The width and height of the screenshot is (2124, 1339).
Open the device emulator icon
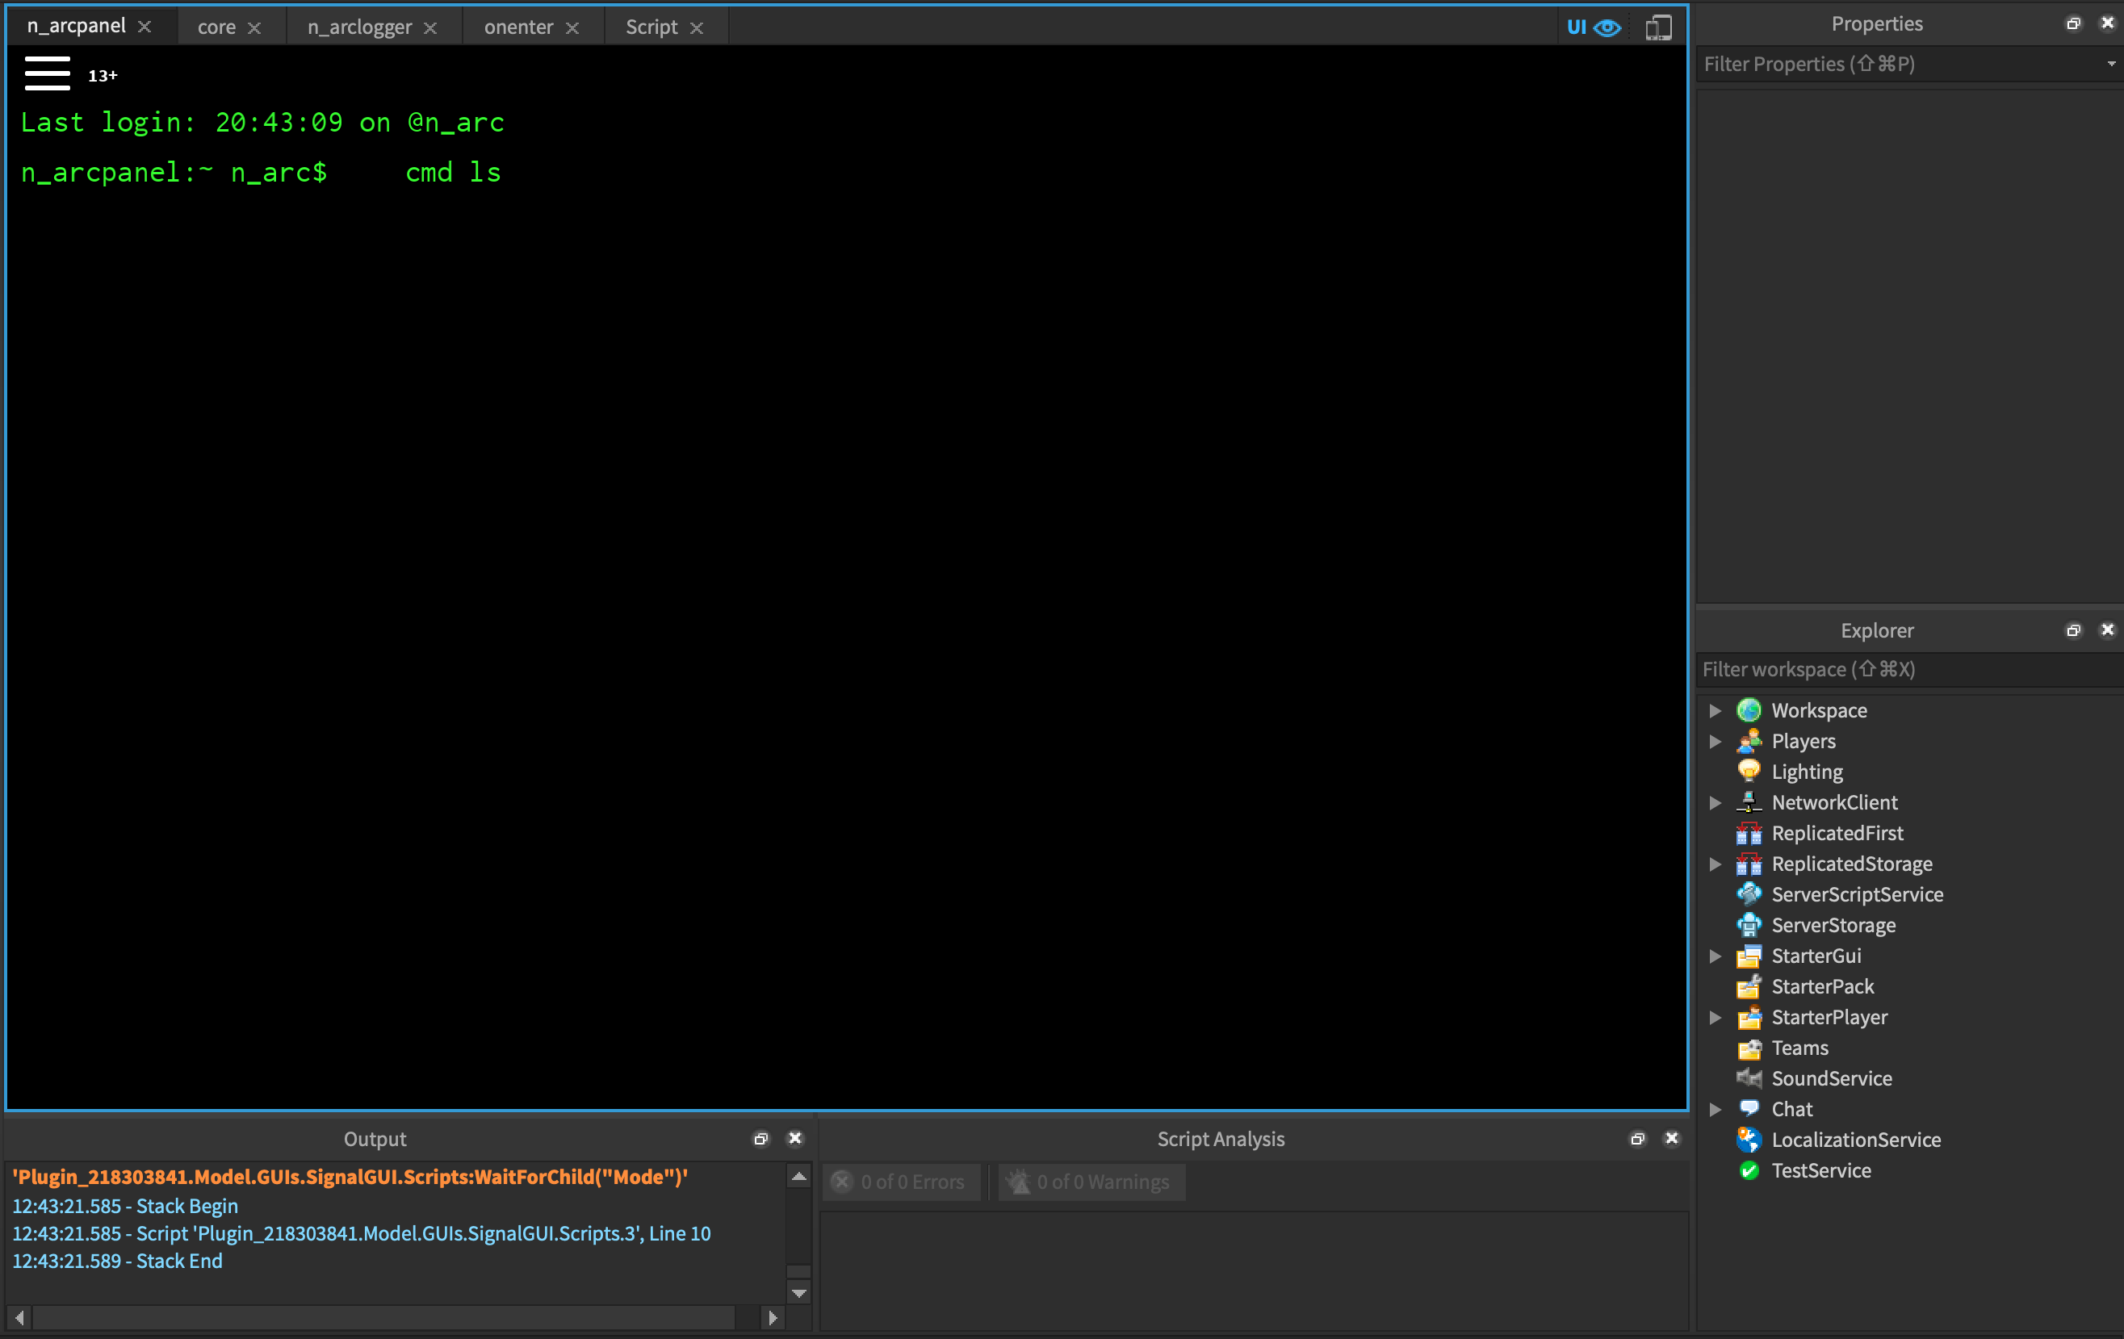pyautogui.click(x=1658, y=27)
